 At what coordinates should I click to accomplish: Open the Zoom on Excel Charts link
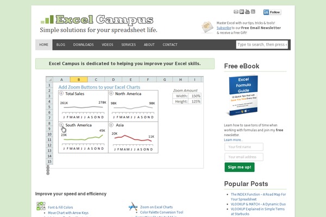click(x=156, y=207)
